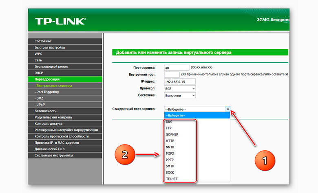The height and width of the screenshot is (193, 318).
Task: Click the Порт сервиса input field
Action: 177,68
